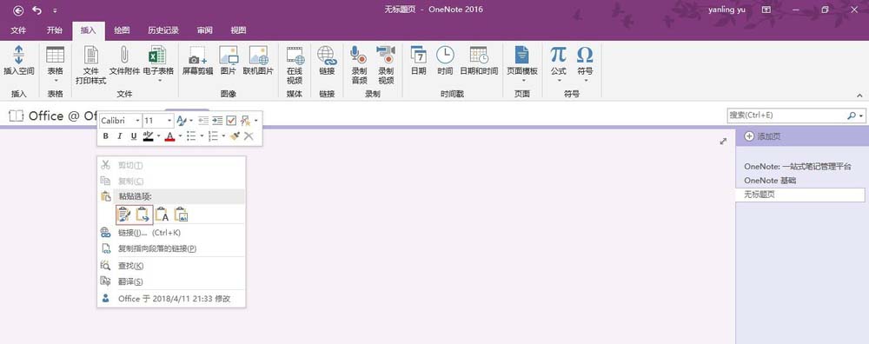Image resolution: width=869 pixels, height=344 pixels.
Task: Paste as text only (clipboard A)
Action: [x=162, y=215]
